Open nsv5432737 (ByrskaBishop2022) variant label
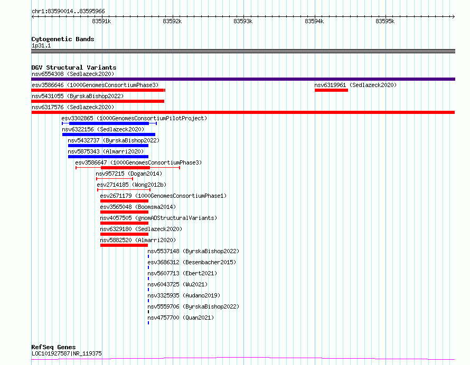The width and height of the screenshot is (470, 365). 114,140
